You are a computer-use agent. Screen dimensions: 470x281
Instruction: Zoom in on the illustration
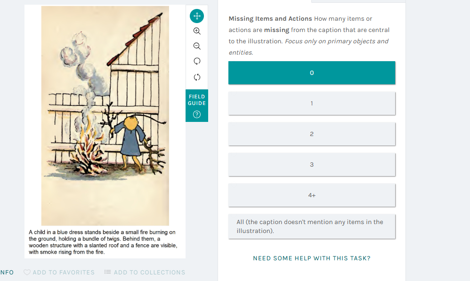coord(197,31)
